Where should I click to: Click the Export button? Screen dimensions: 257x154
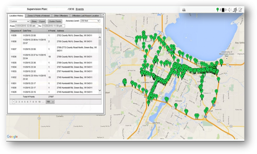pos(42,21)
